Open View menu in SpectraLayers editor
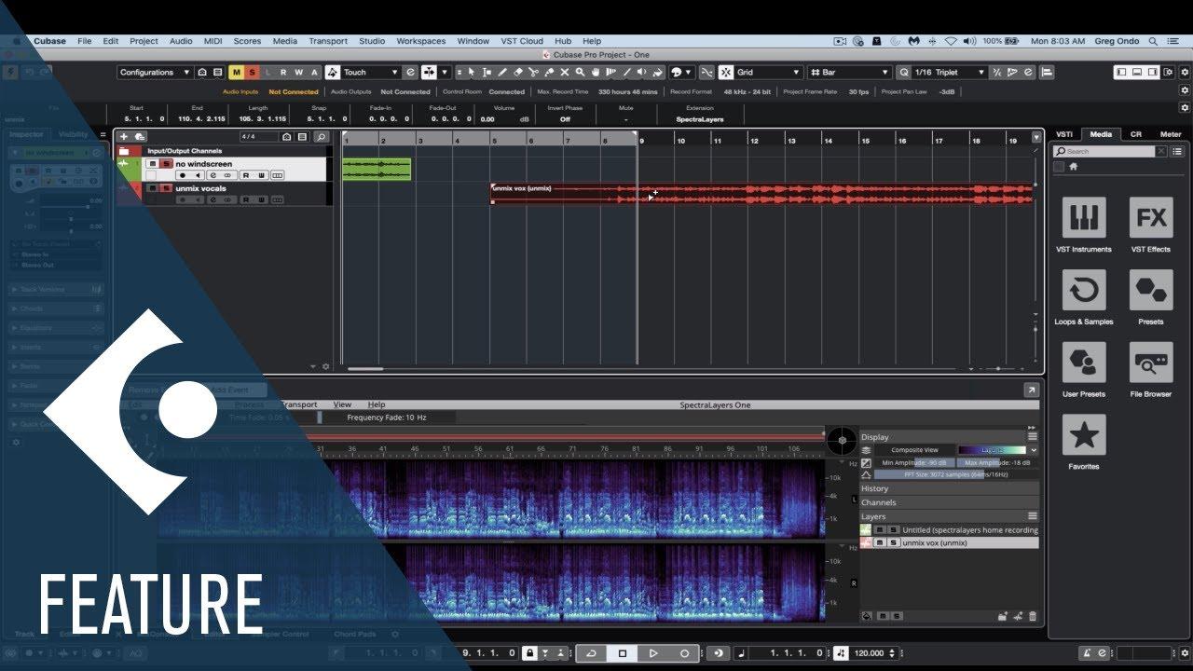This screenshot has height=671, width=1193. [x=343, y=404]
